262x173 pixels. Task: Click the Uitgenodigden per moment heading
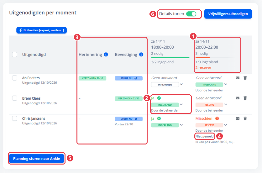pyautogui.click(x=43, y=13)
